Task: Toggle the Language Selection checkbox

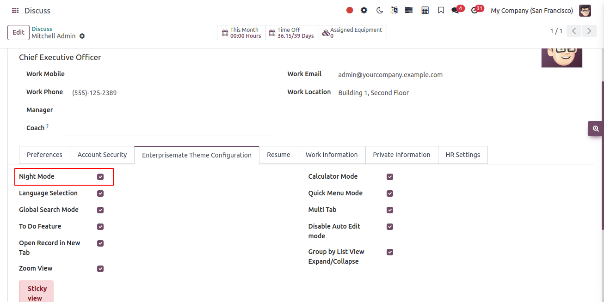Action: point(100,193)
